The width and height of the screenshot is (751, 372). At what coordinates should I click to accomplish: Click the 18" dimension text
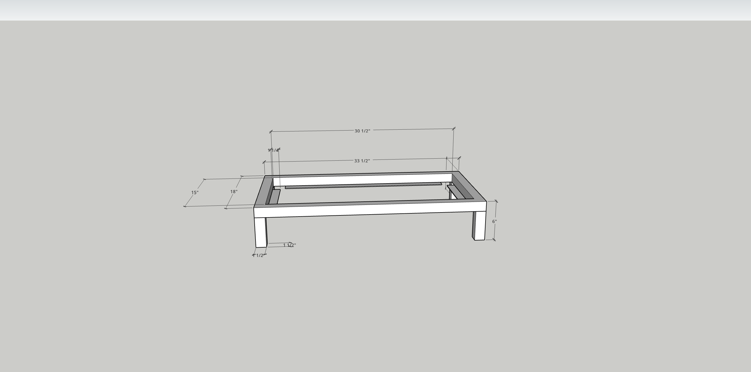tap(234, 191)
